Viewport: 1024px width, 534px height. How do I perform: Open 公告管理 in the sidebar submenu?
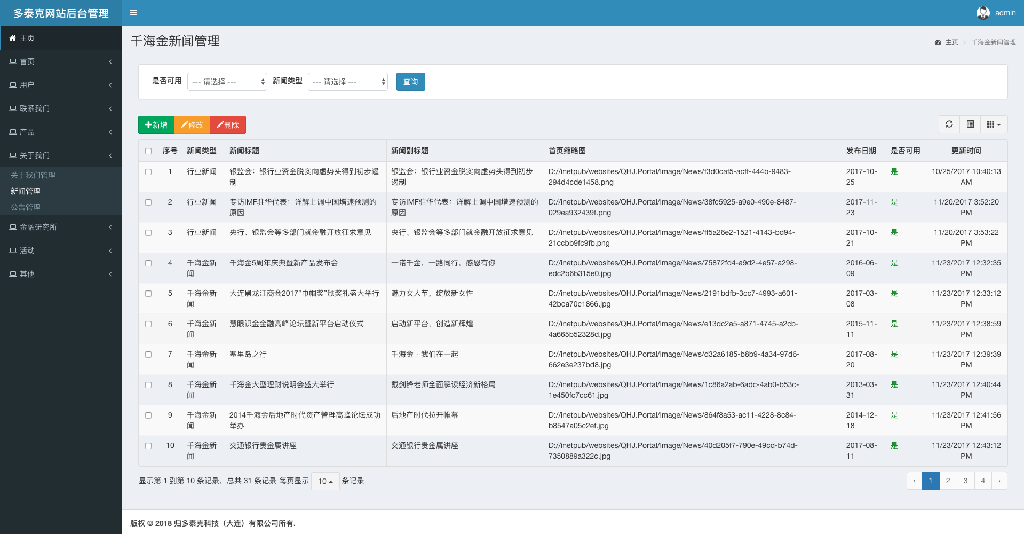coord(26,207)
